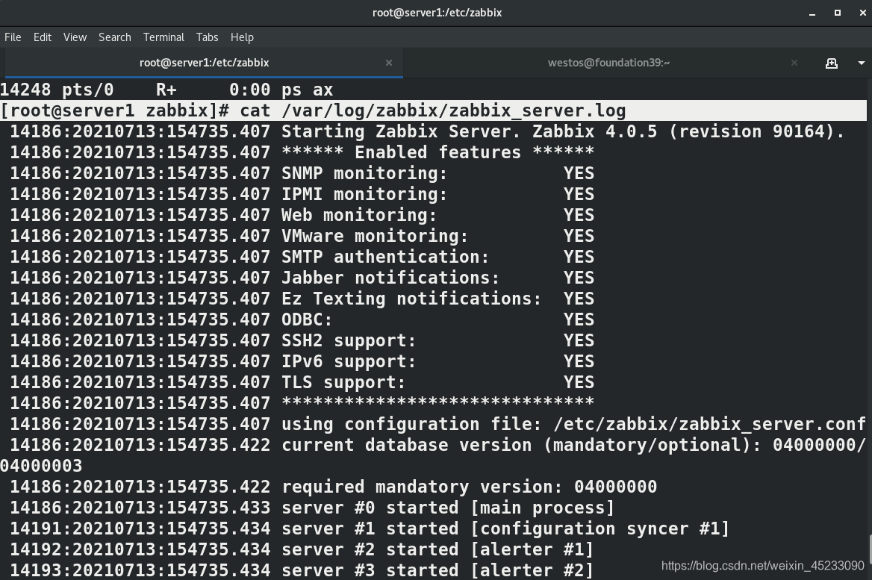Click the 'IPMI monitoring' log line

coord(302,194)
